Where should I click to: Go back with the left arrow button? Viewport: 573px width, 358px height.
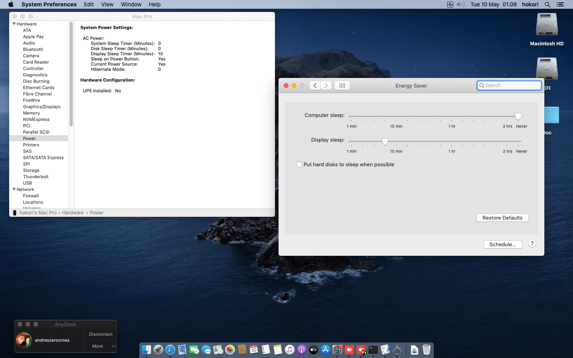[315, 86]
